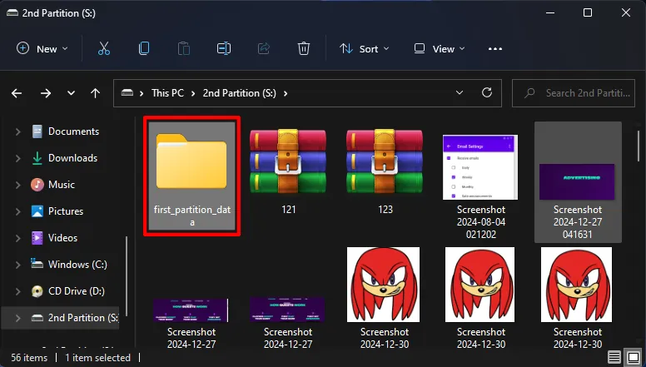Expand the Videos tree node

pyautogui.click(x=17, y=238)
